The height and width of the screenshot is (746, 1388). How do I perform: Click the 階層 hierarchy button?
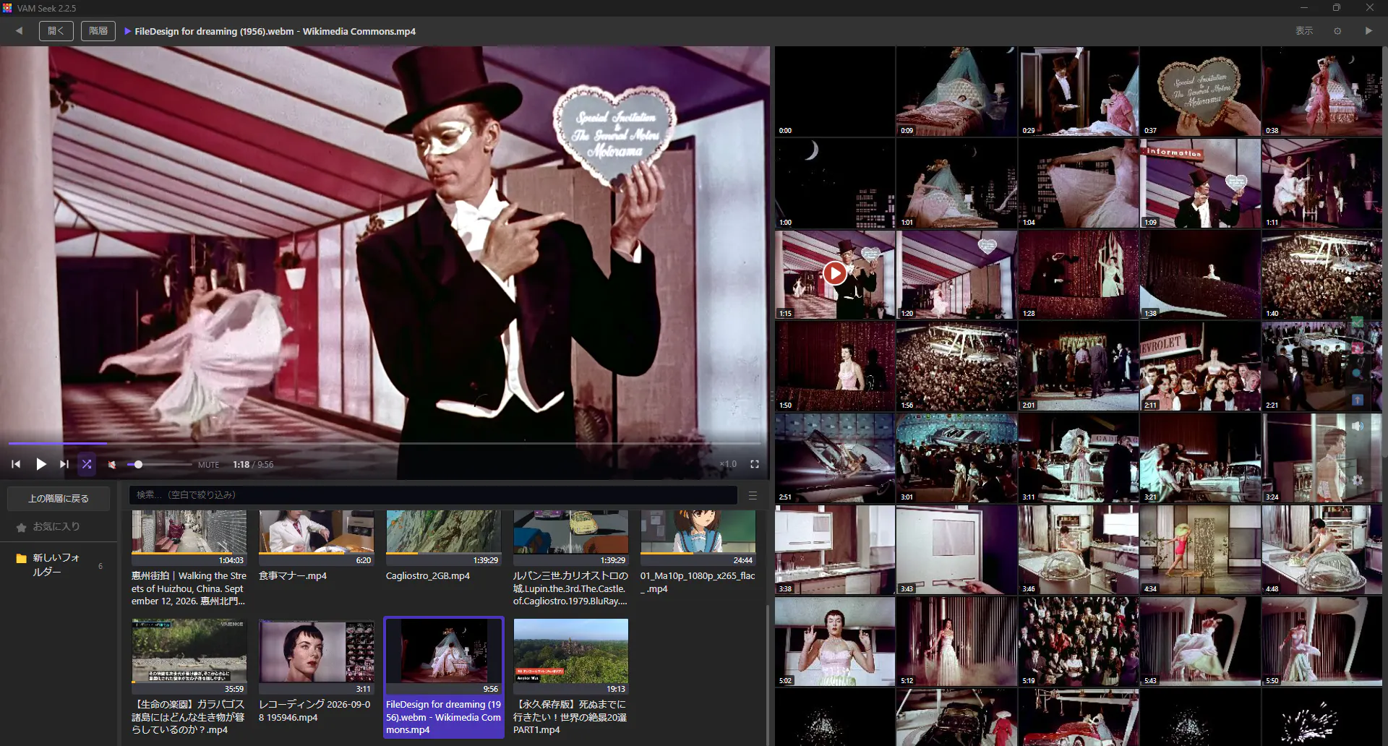tap(98, 31)
